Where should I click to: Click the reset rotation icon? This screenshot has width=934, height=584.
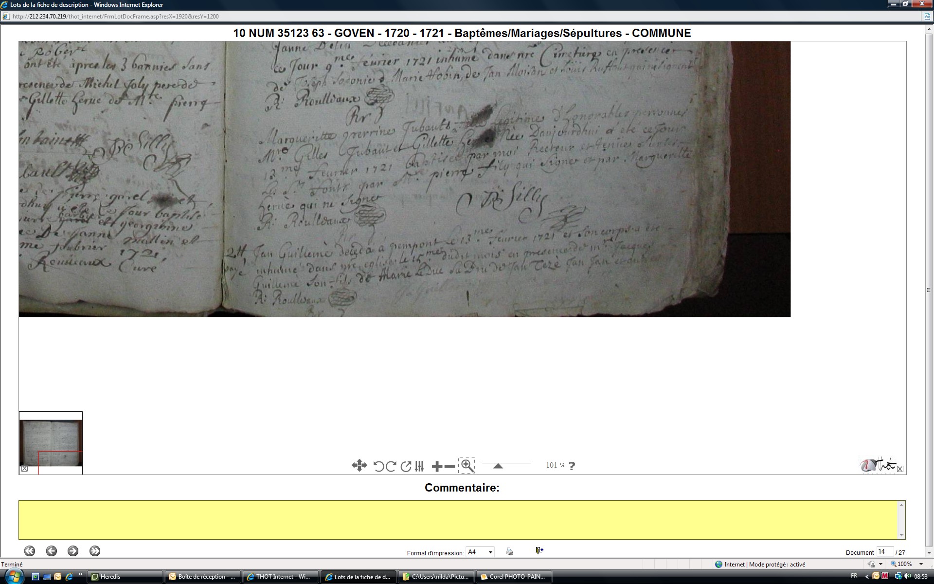tap(406, 466)
